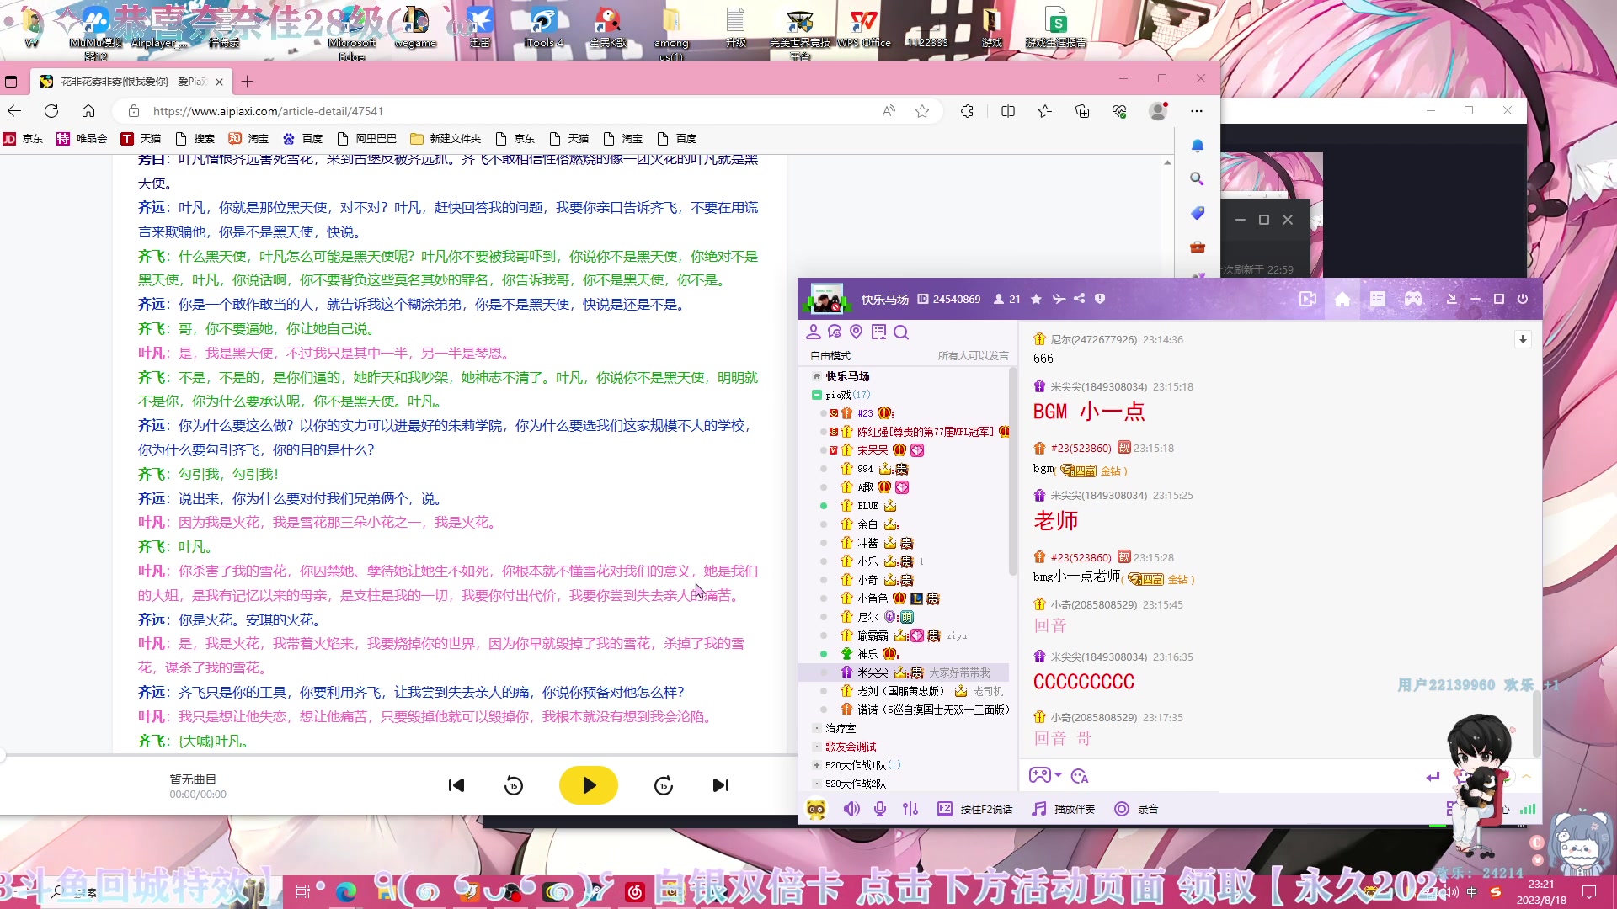
Task: Open the YY audio mixer settings icon
Action: [x=910, y=810]
